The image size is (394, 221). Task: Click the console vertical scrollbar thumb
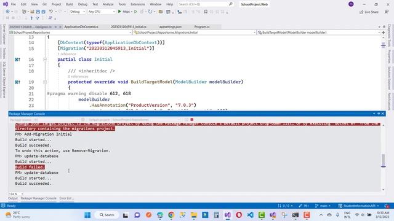(383, 160)
